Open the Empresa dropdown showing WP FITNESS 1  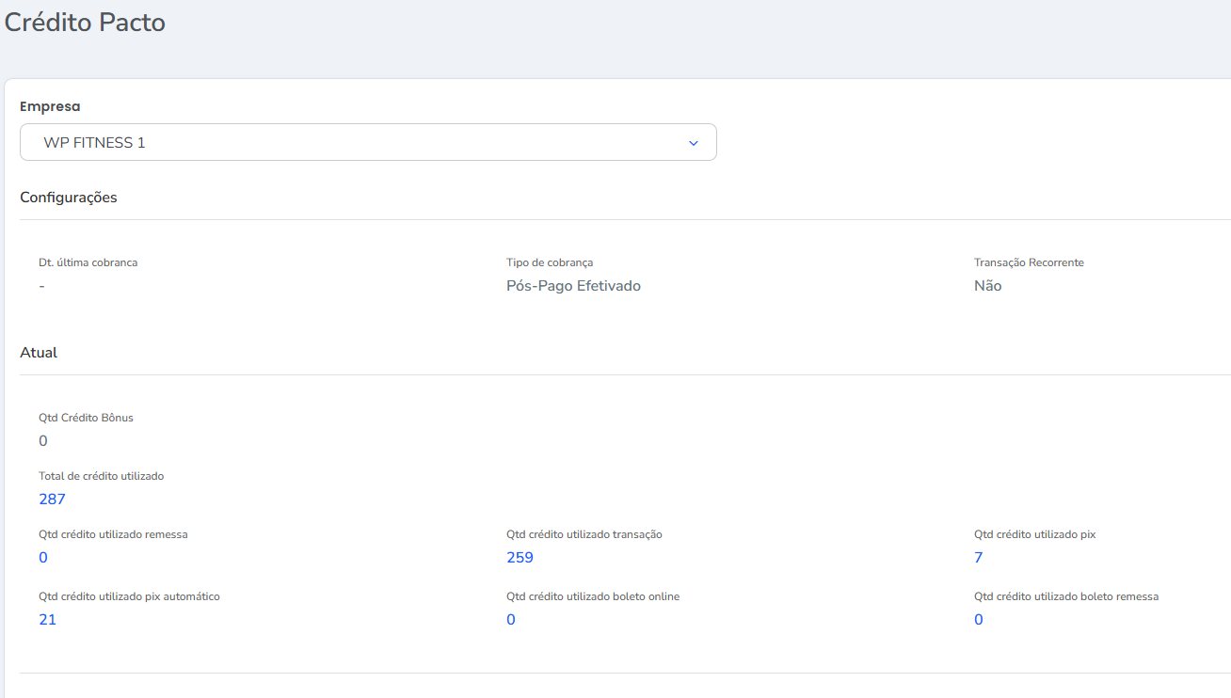pos(367,143)
